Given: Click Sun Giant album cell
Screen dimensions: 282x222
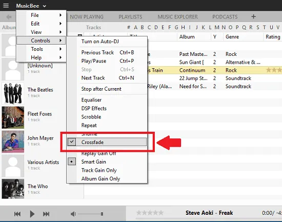Looking at the screenshot, I should point(191,62).
